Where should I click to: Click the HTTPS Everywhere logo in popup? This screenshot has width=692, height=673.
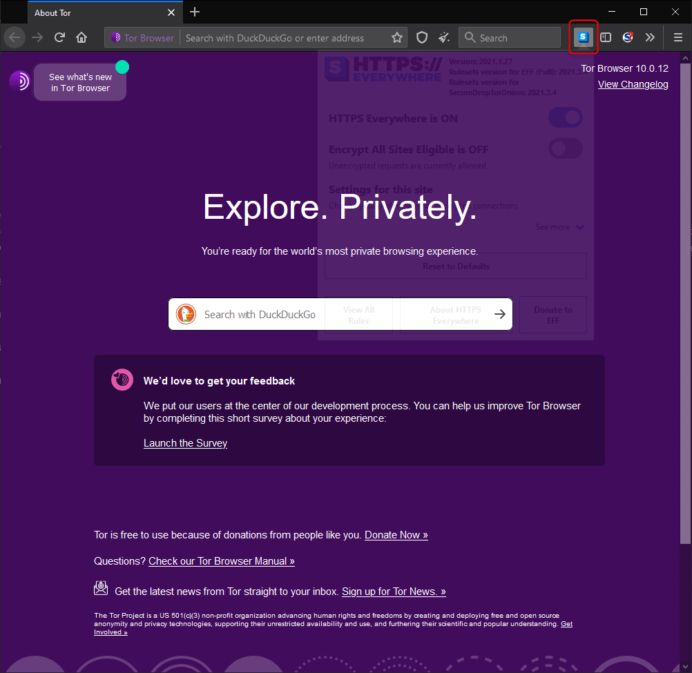point(383,69)
